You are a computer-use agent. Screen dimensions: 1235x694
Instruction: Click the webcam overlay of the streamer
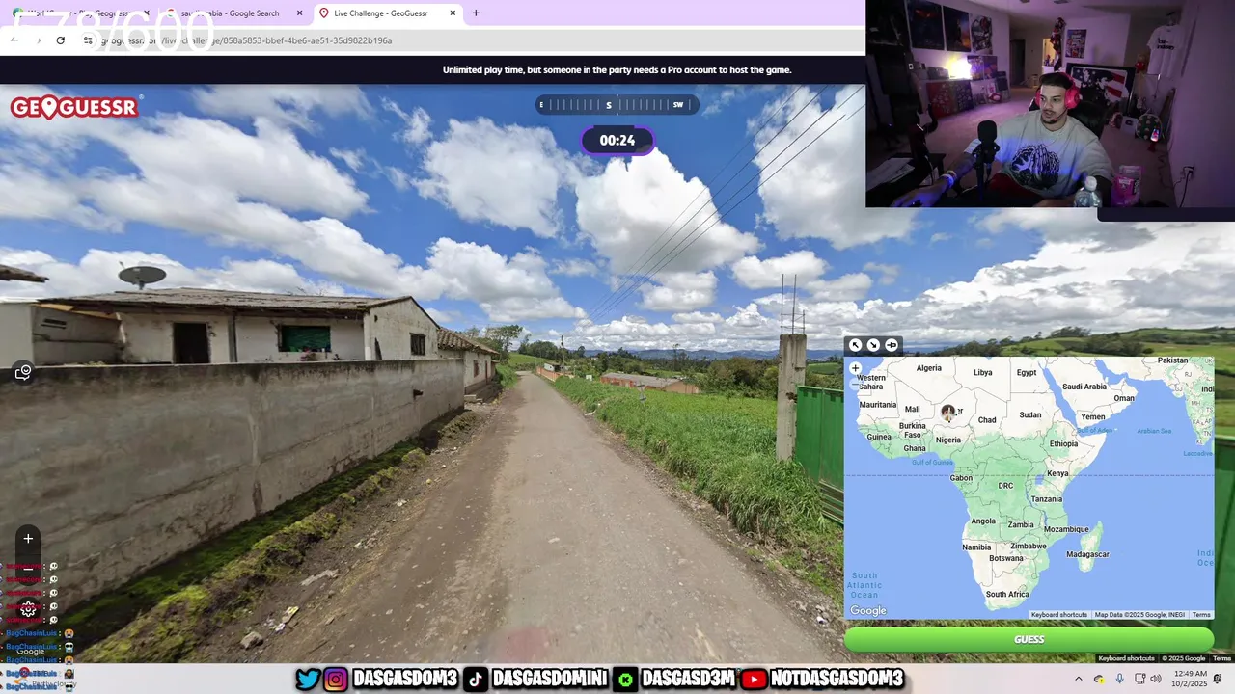(1050, 104)
